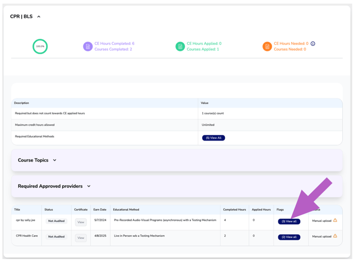
Task: Click the Certificate column header
Action: pos(81,209)
